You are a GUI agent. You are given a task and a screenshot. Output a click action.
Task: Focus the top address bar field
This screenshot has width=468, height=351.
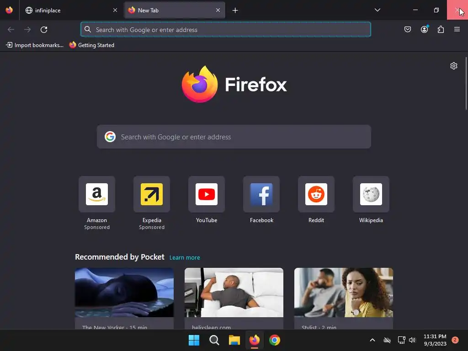point(226,30)
